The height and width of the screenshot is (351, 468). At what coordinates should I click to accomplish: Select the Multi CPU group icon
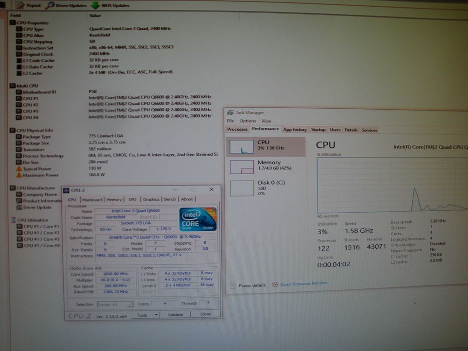(x=13, y=86)
